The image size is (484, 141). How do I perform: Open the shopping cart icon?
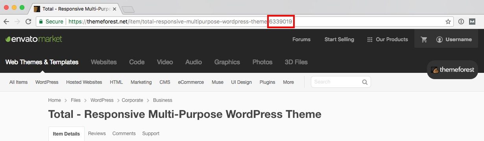pyautogui.click(x=424, y=39)
